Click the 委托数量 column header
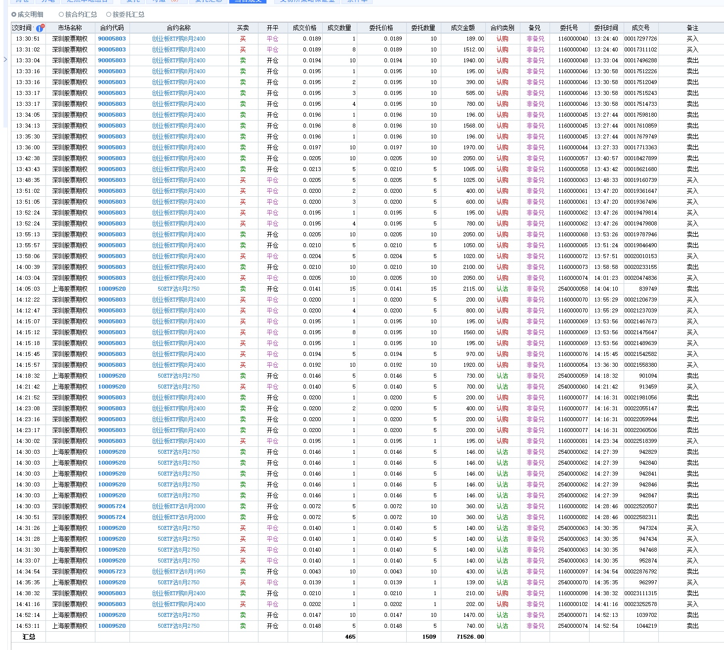Viewport: 724px width, 650px height. coord(423,28)
